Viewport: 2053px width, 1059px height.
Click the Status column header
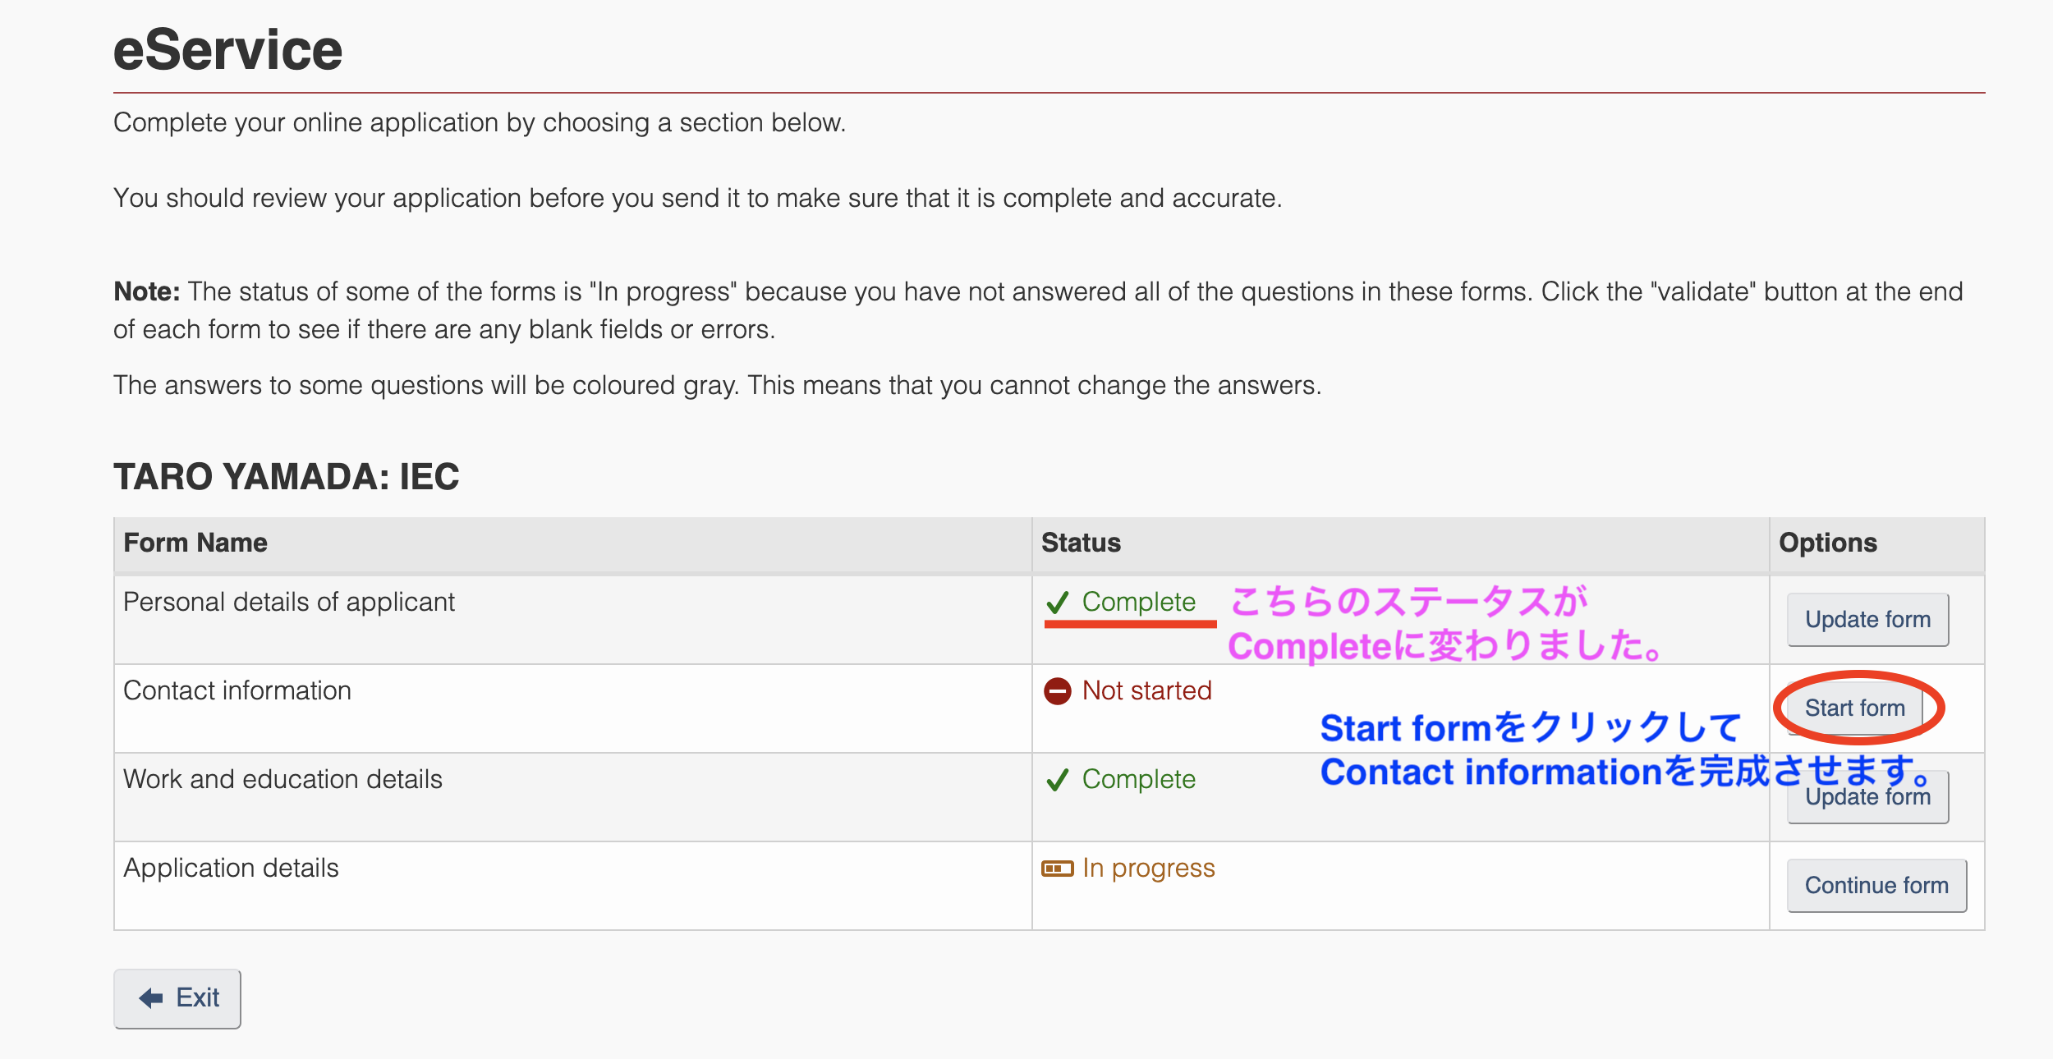[x=1081, y=543]
